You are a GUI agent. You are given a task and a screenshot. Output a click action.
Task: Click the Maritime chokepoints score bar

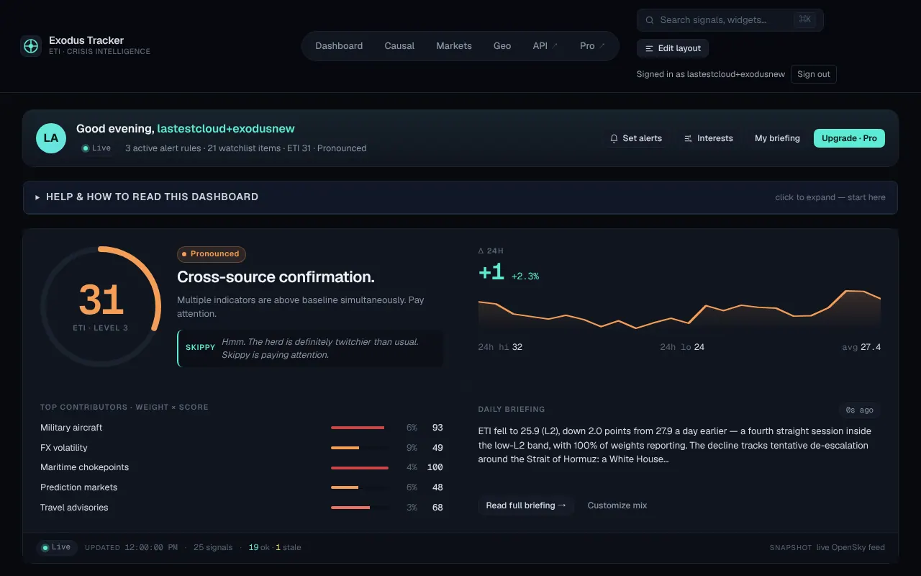360,467
